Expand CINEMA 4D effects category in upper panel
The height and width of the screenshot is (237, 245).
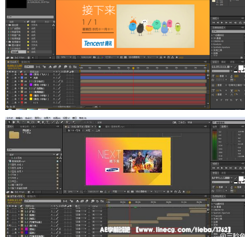pyautogui.click(x=212, y=41)
